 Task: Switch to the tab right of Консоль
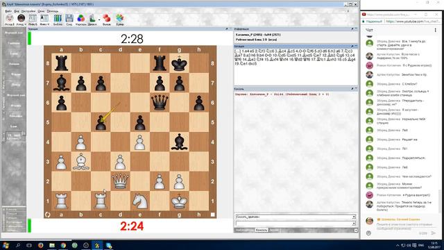274,230
